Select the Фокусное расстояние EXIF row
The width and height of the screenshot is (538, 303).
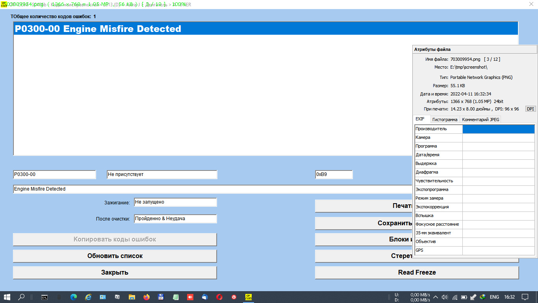[475, 224]
